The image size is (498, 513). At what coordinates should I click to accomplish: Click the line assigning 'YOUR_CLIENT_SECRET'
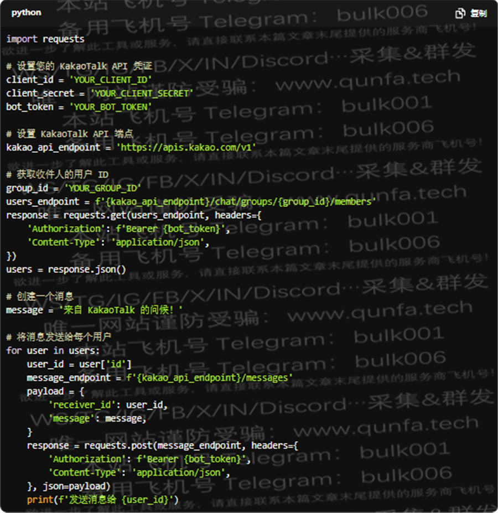click(100, 94)
